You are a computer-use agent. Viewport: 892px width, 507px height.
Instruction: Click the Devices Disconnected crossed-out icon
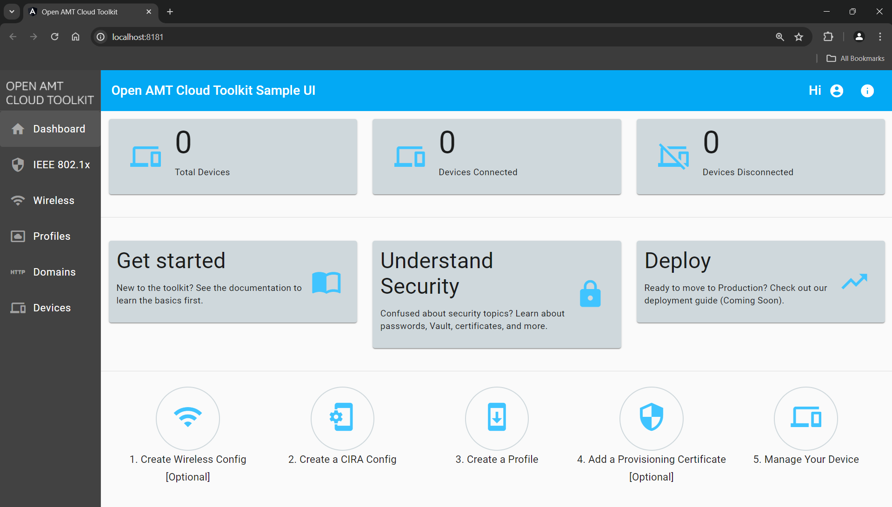(x=673, y=157)
